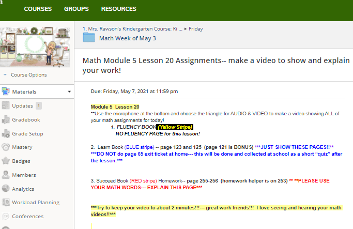Click the Analytics pie chart icon
Screen dimensions: 353x229
[x=6, y=189]
